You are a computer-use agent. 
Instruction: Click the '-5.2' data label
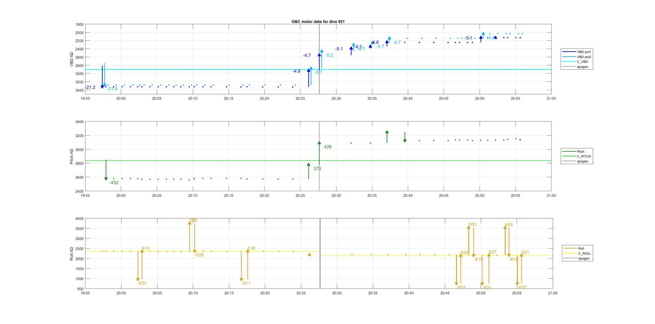[329, 55]
